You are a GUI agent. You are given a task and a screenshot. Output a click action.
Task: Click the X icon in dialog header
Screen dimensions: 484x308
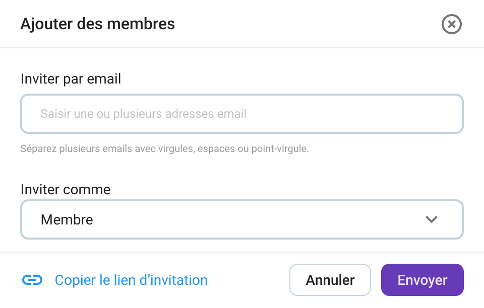tap(451, 24)
